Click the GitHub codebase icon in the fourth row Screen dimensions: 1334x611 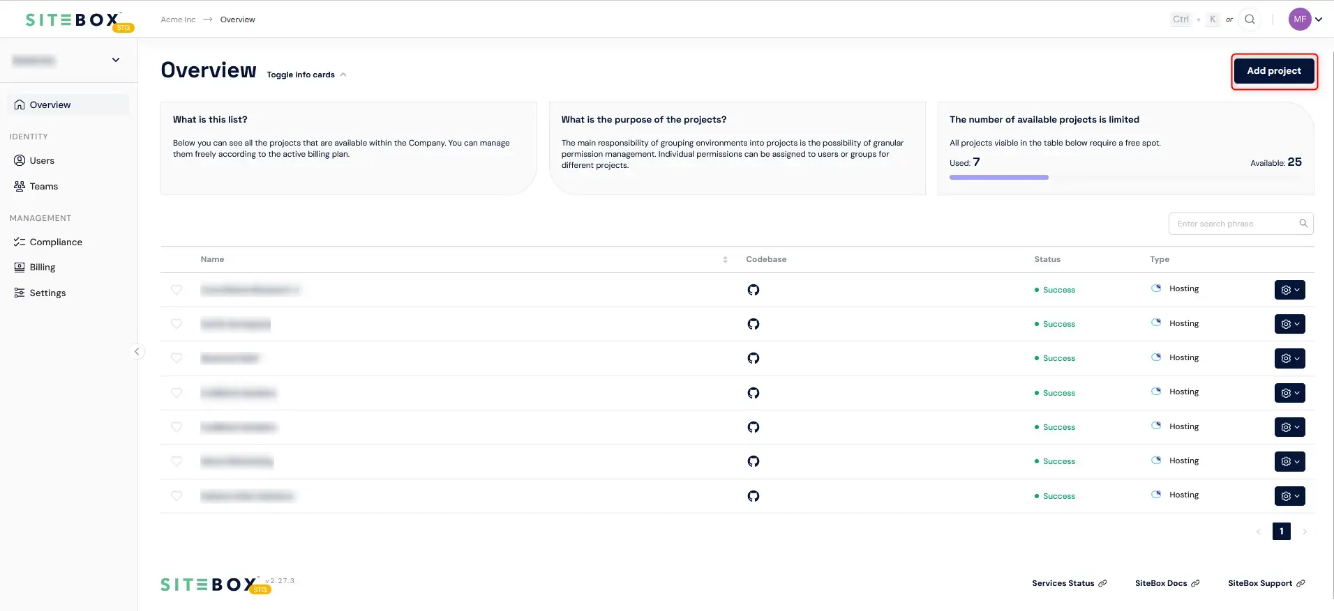753,393
